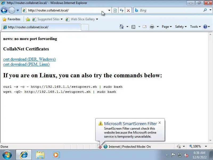213x160 pixels.
Task: Select the router.collabnet.local tab
Action: pyautogui.click(x=41, y=27)
